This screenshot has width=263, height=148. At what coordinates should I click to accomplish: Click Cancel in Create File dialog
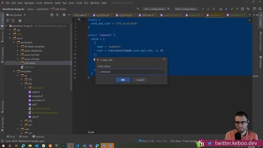coord(140,80)
